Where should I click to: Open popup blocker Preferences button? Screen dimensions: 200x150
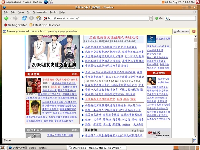[181, 32]
